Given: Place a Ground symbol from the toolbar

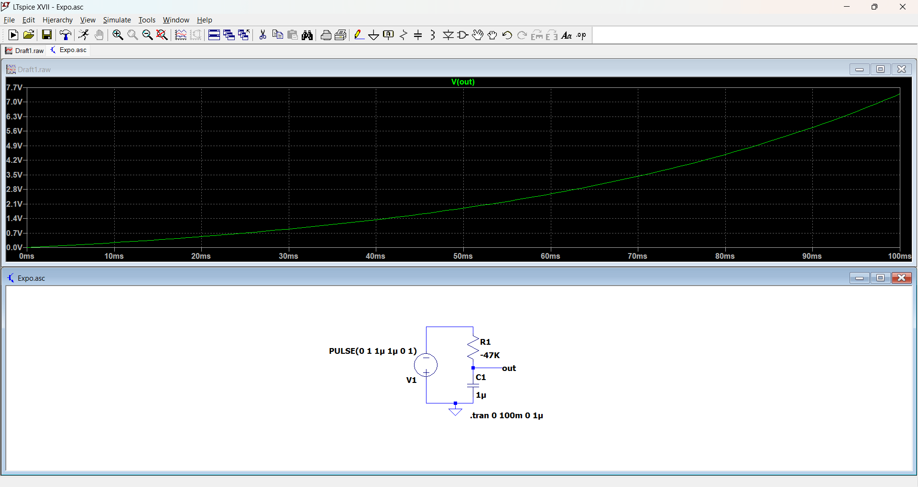Looking at the screenshot, I should pyautogui.click(x=374, y=35).
